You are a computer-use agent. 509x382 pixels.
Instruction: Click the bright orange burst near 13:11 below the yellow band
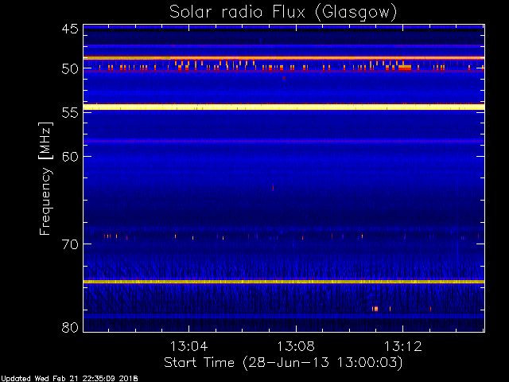click(x=375, y=309)
